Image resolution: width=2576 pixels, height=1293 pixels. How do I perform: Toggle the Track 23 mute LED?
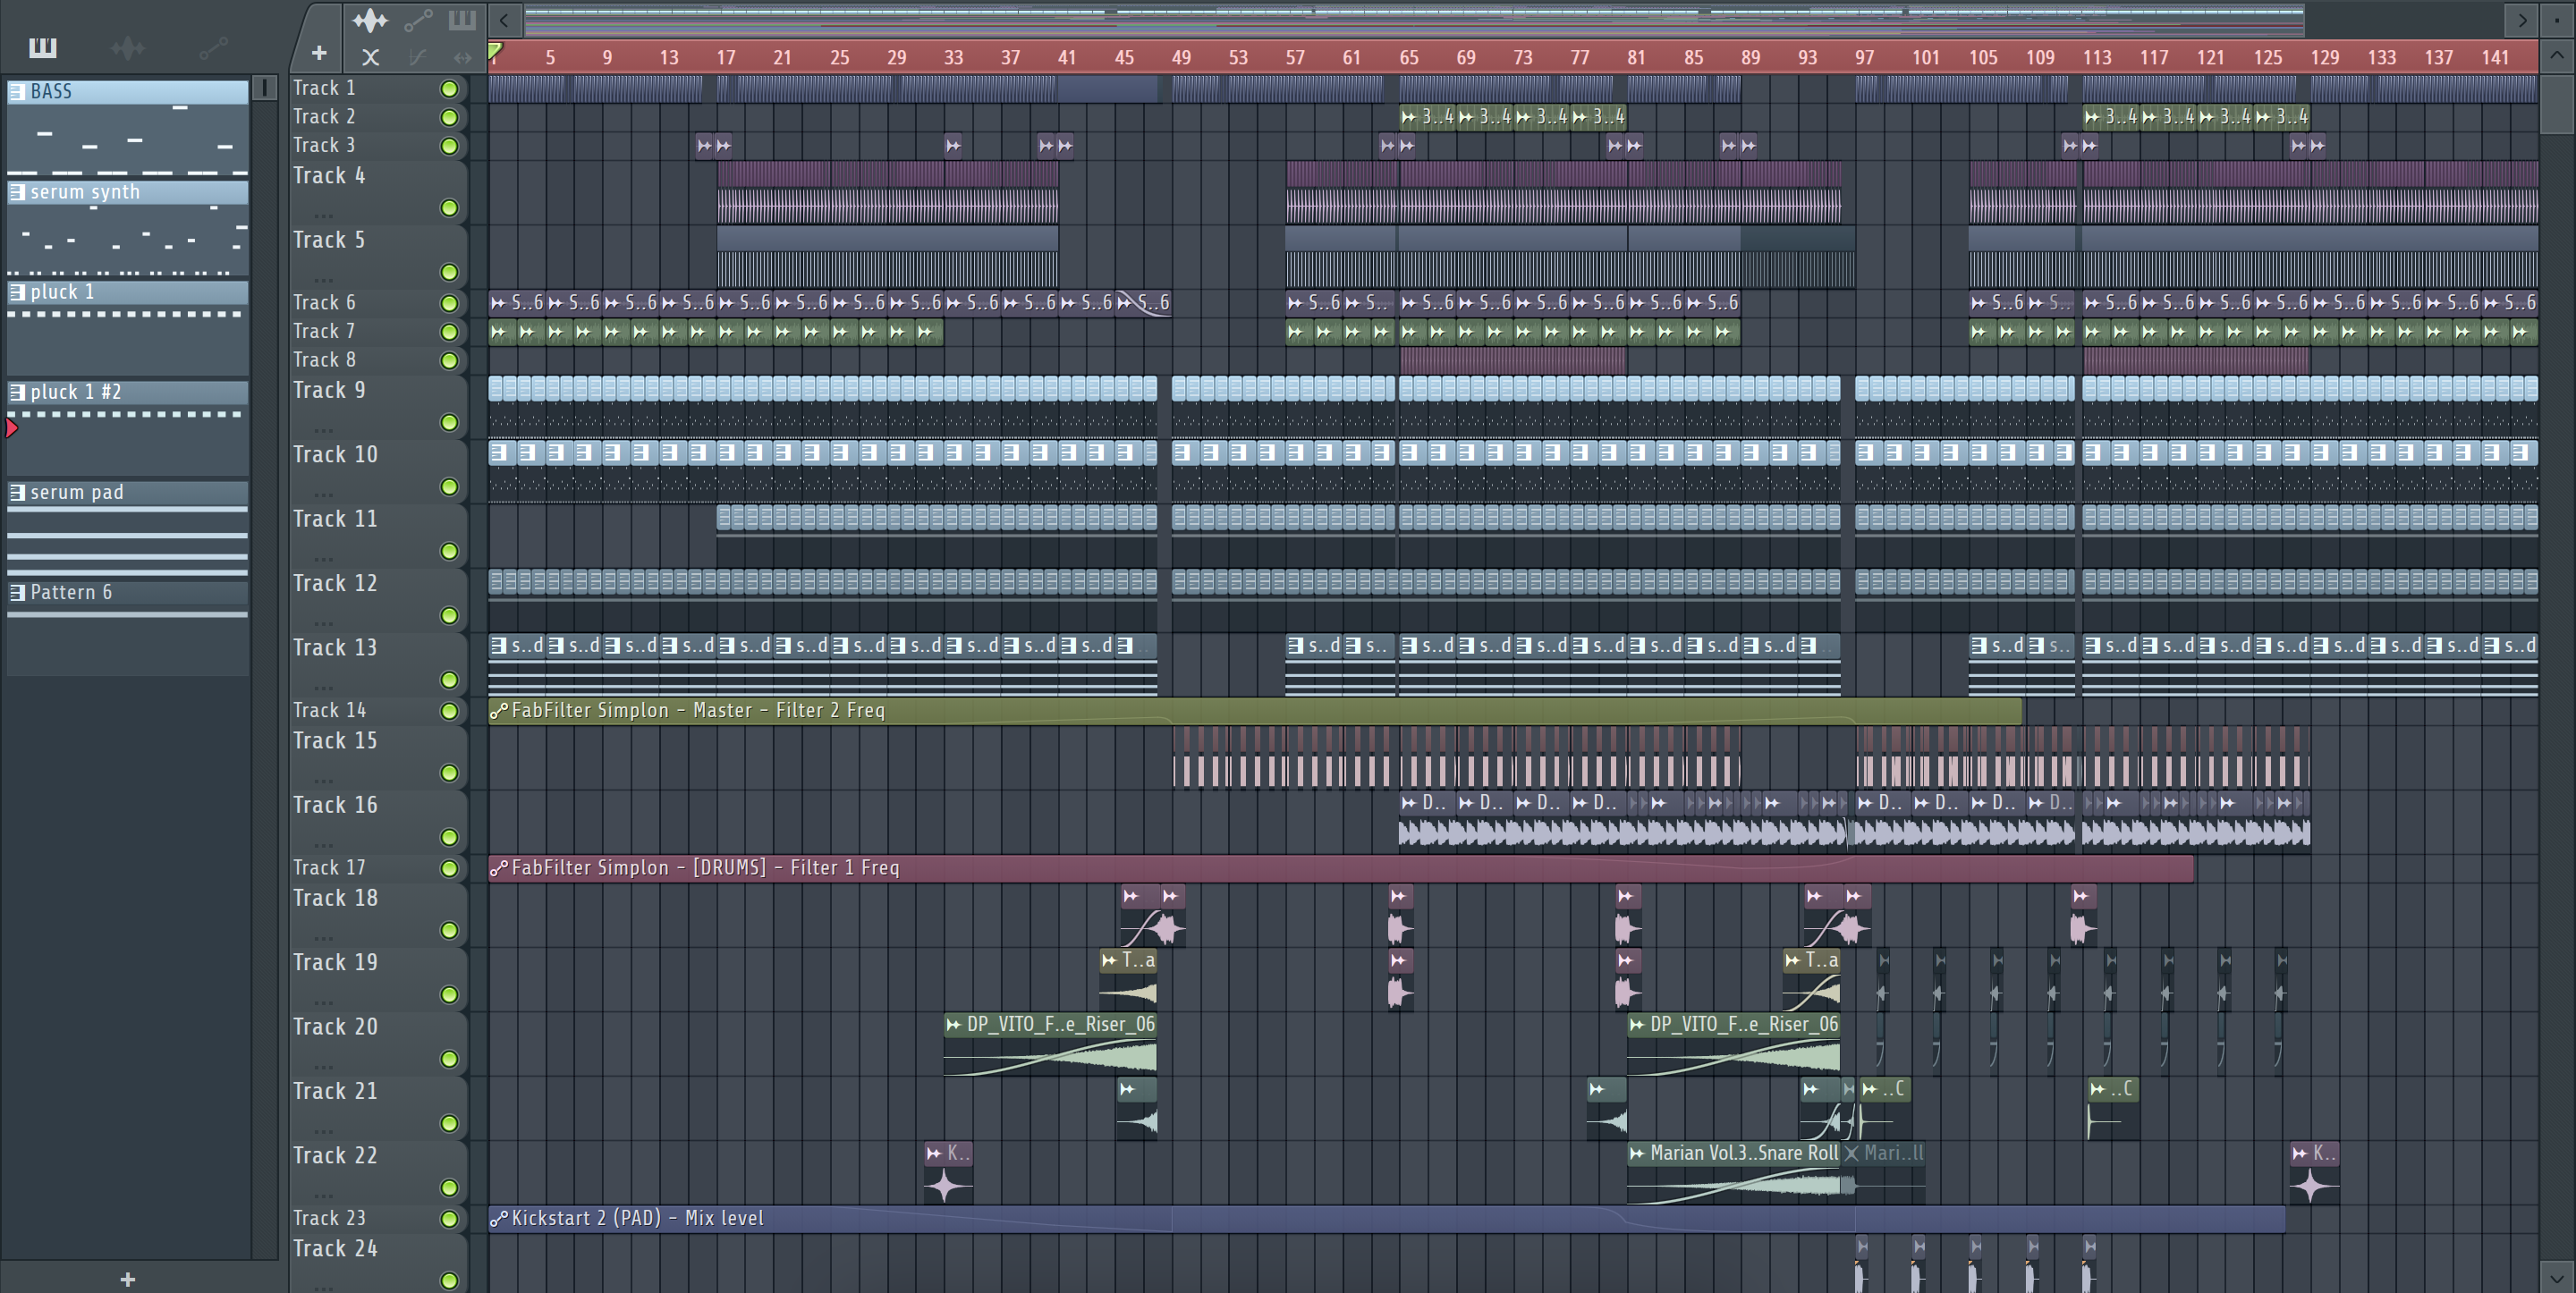click(x=450, y=1219)
